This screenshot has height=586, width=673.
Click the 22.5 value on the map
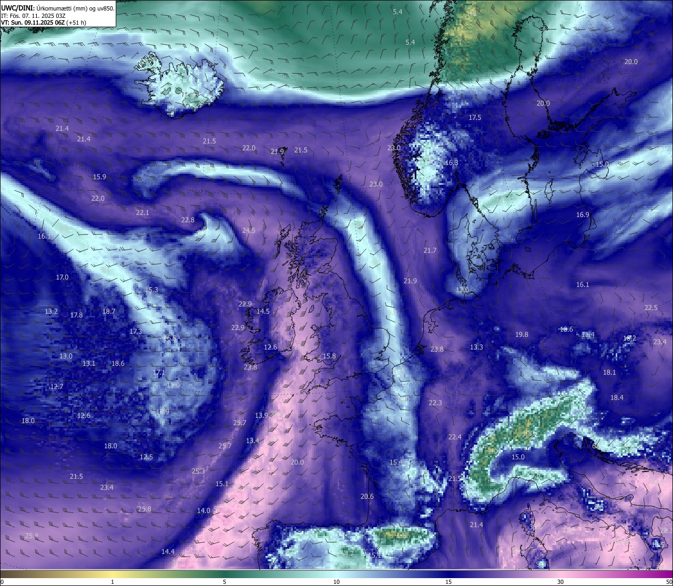(651, 308)
